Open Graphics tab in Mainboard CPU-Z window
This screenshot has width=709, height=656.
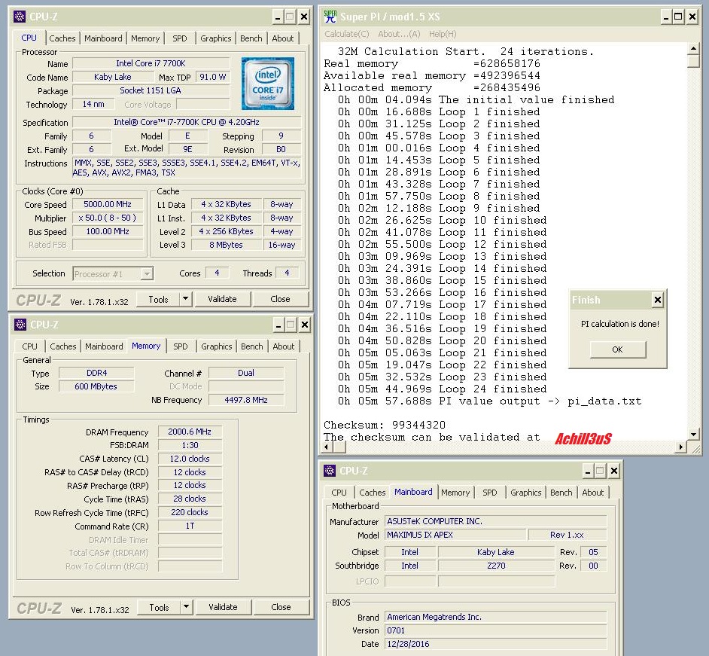[x=525, y=493]
